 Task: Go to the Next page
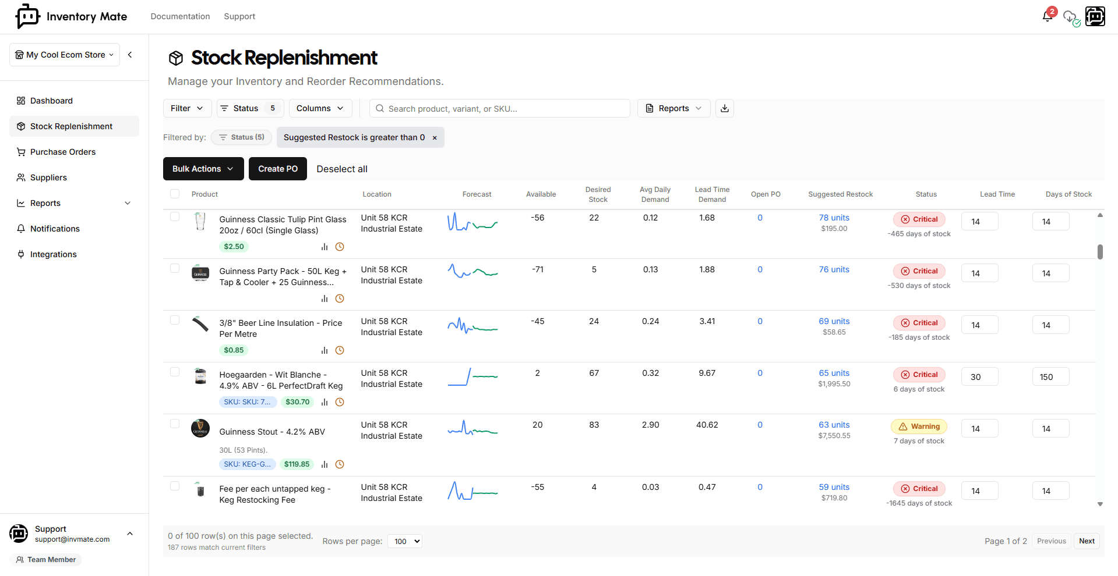[x=1087, y=541]
